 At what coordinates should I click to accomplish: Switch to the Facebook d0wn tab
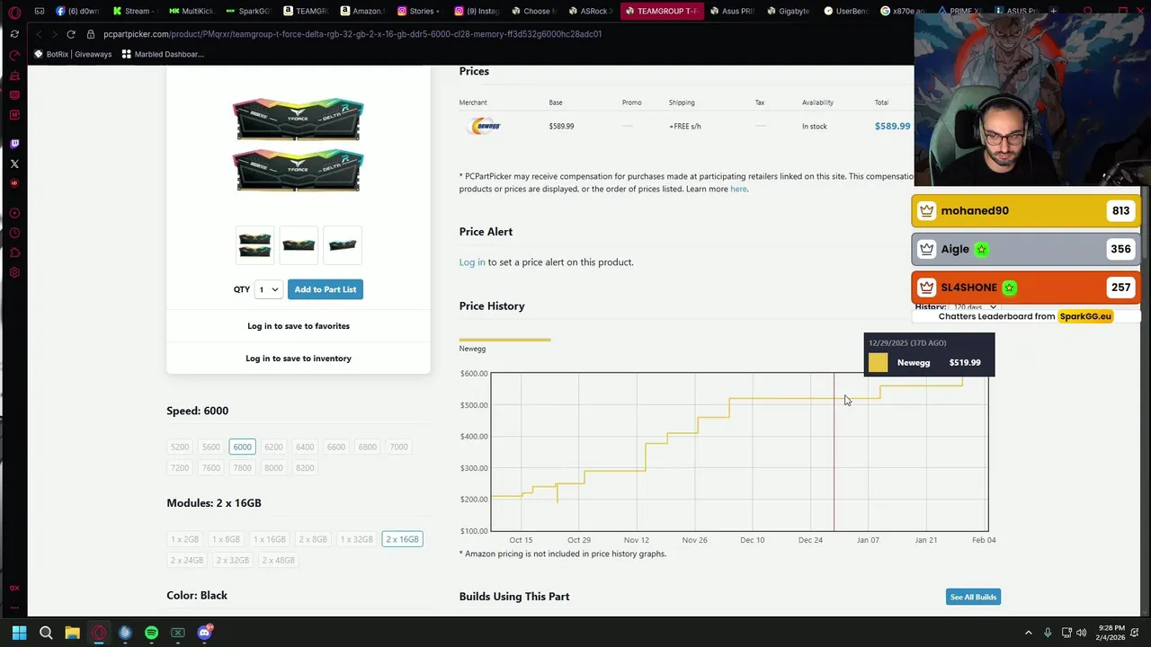[x=77, y=11]
